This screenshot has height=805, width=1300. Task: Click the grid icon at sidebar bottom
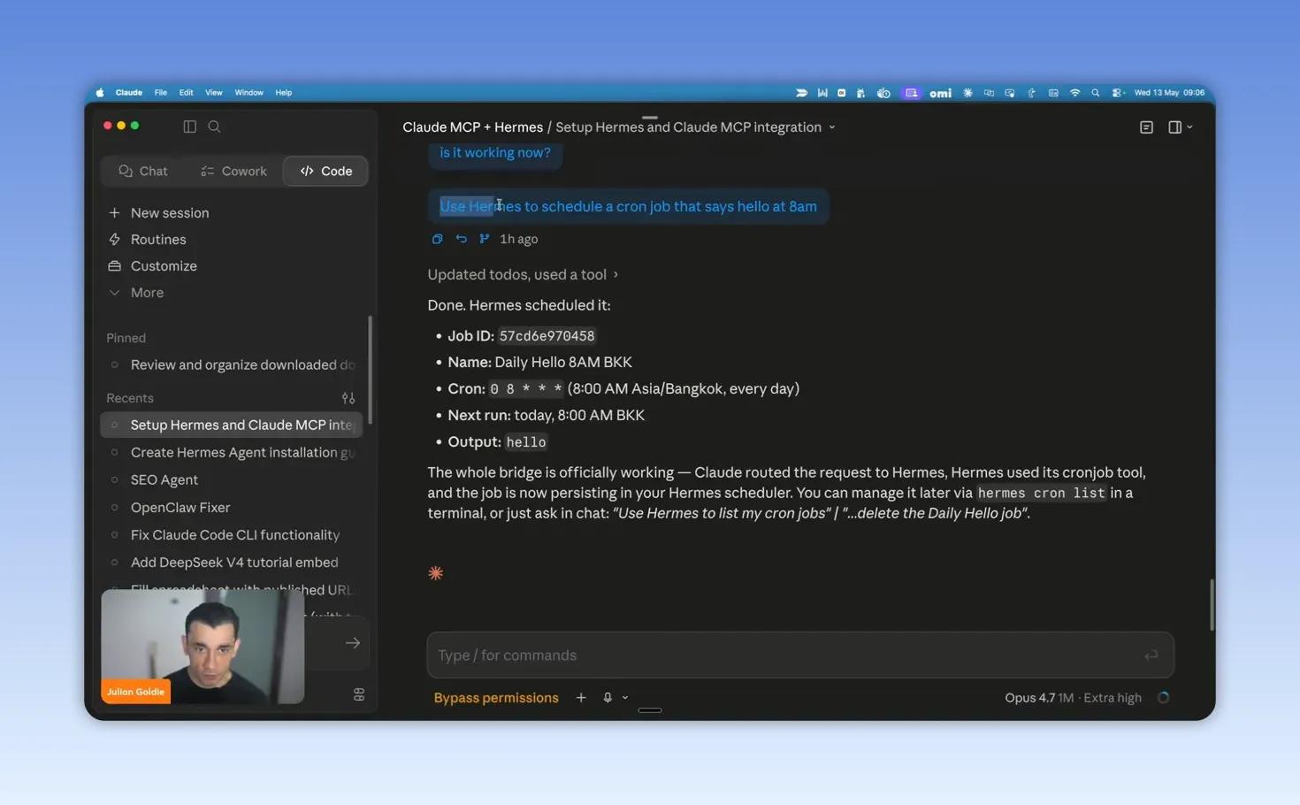click(359, 694)
